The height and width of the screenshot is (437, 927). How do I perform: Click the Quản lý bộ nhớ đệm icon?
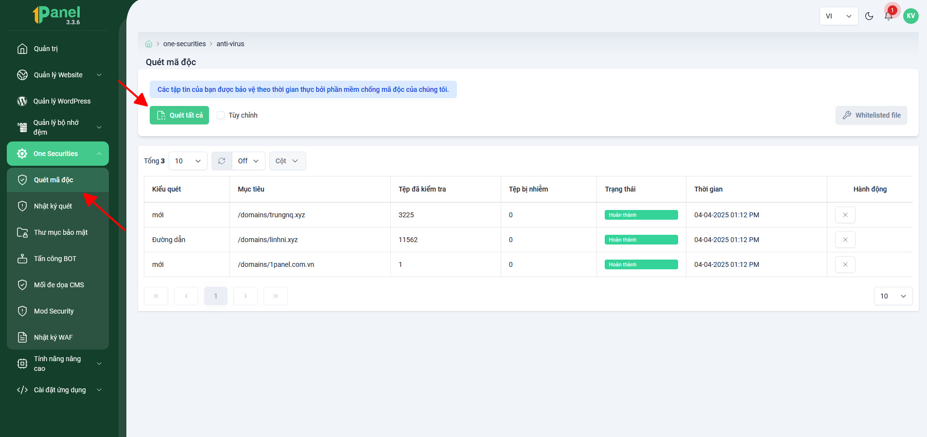point(22,127)
